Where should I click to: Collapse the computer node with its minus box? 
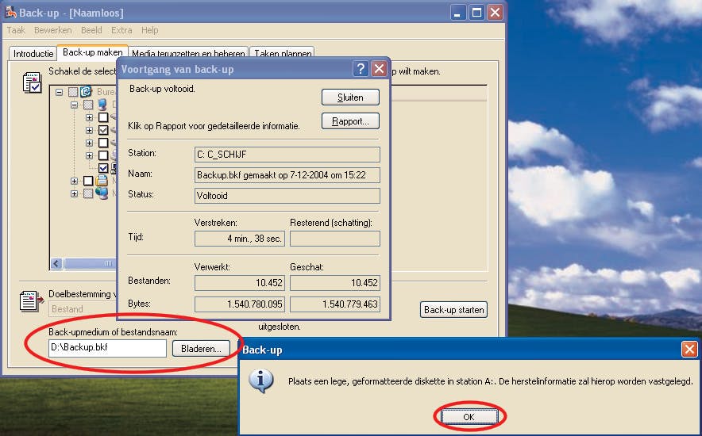75,105
